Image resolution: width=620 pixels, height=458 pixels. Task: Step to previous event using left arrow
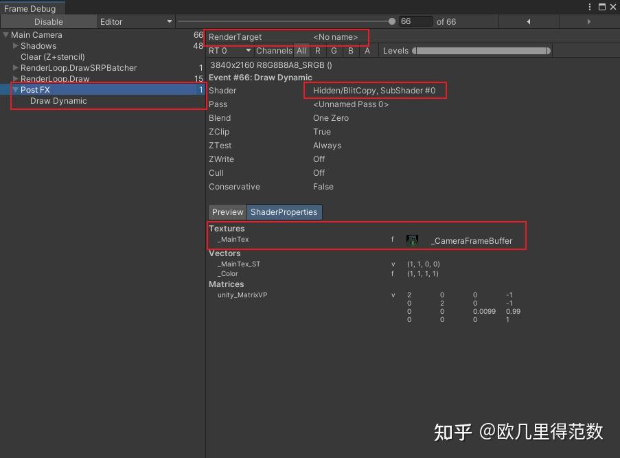[x=527, y=21]
